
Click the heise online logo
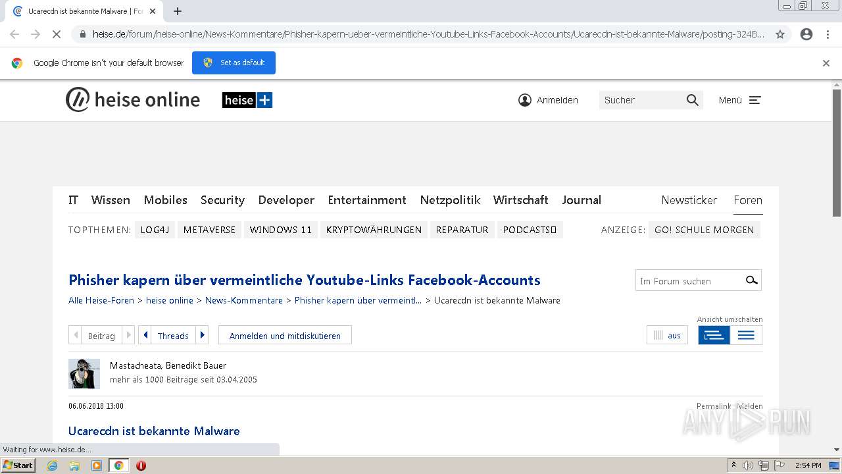pos(133,100)
